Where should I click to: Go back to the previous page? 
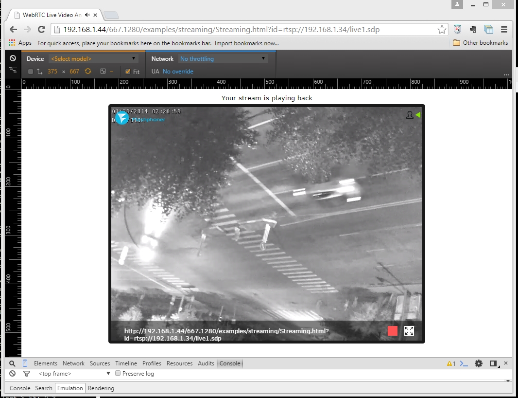click(x=13, y=30)
